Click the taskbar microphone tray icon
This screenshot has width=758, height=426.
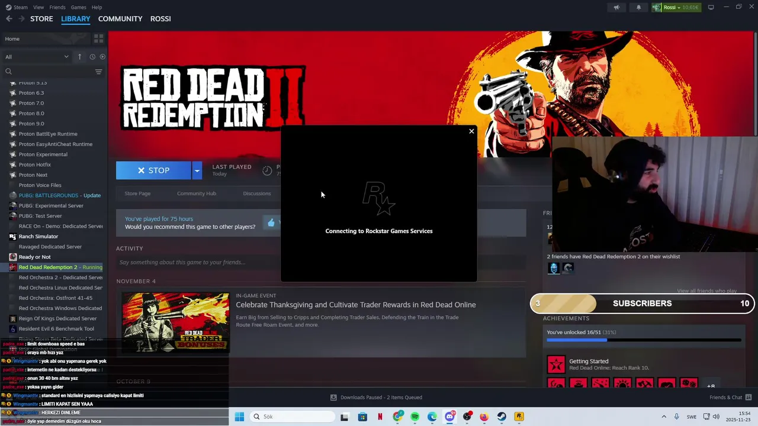[x=676, y=417]
